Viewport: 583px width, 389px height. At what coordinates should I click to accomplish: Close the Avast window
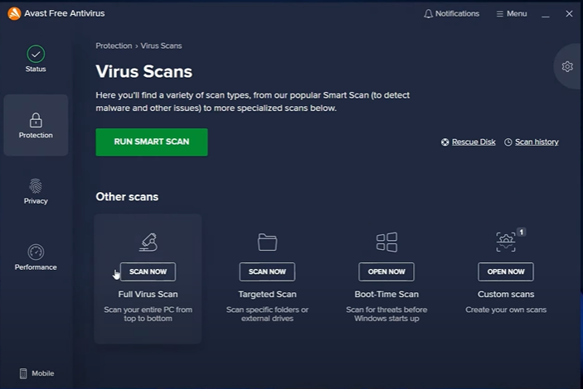click(569, 14)
